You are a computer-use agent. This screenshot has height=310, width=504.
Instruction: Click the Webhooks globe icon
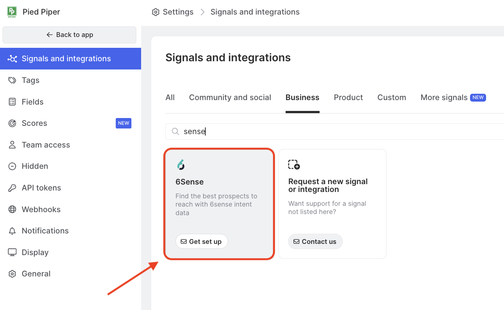coord(12,210)
